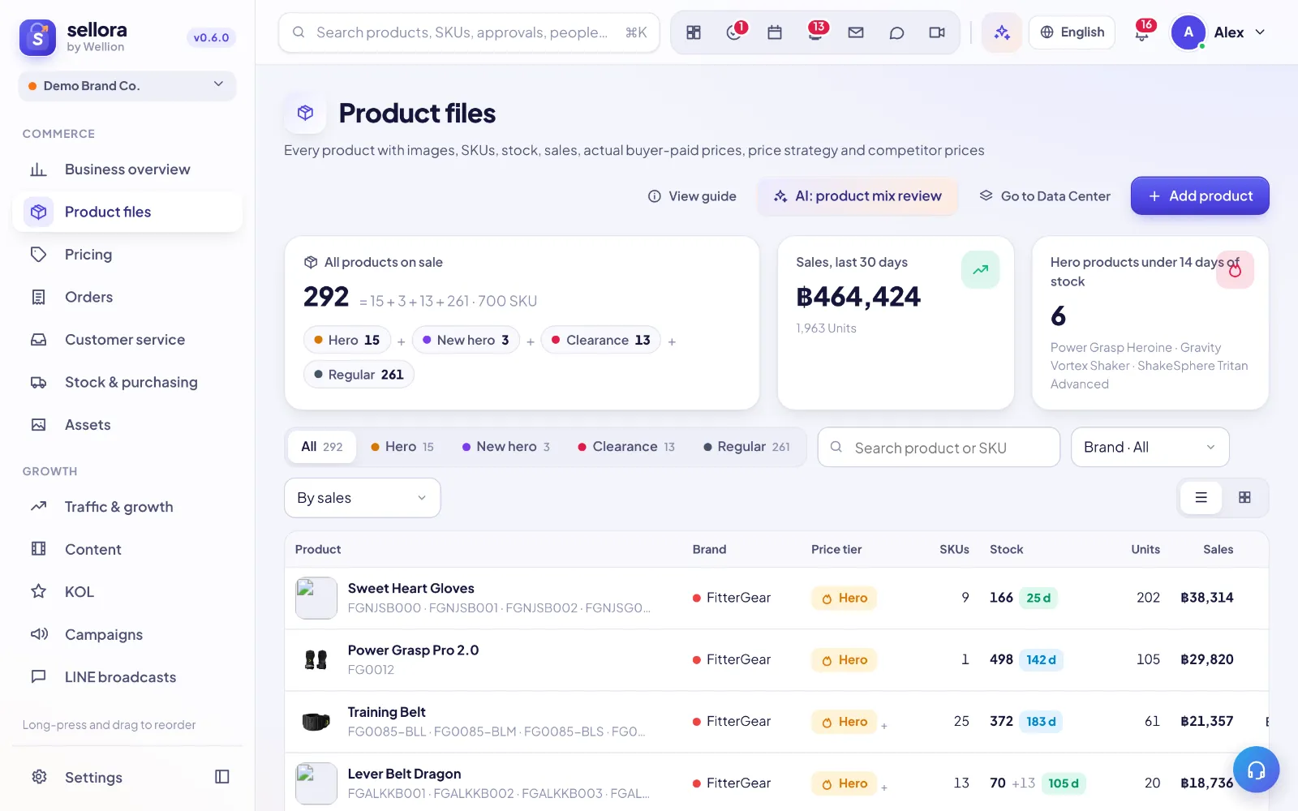This screenshot has width=1298, height=811.
Task: Click Go to Data Center
Action: click(1045, 196)
